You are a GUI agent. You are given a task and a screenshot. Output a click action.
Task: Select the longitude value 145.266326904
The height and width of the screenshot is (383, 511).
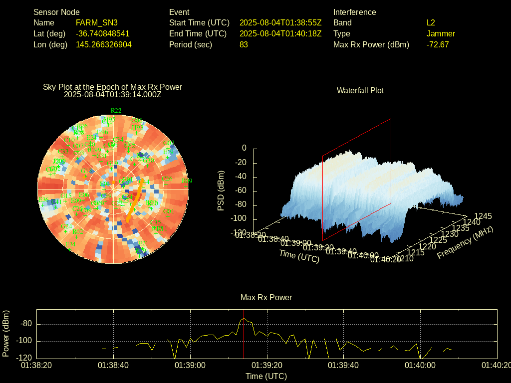coord(103,45)
